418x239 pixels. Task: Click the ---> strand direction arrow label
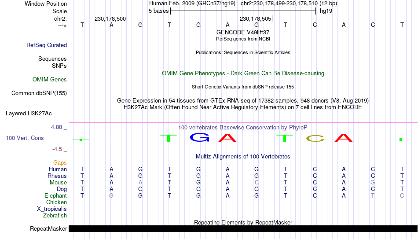(62, 26)
